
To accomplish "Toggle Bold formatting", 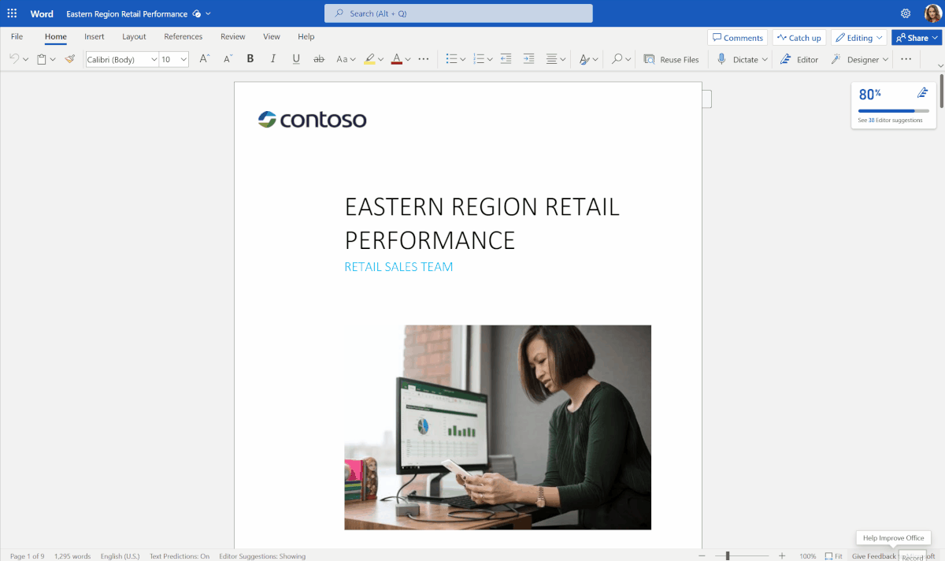I will (x=250, y=59).
